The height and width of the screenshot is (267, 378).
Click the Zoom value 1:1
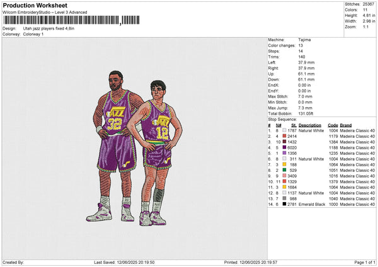[x=365, y=26]
